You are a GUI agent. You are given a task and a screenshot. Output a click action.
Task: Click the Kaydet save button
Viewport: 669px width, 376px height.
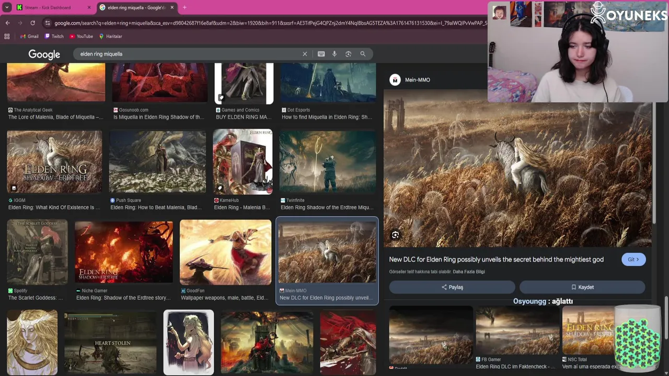[x=582, y=287]
